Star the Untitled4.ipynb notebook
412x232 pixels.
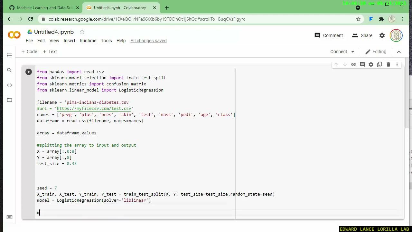click(82, 32)
